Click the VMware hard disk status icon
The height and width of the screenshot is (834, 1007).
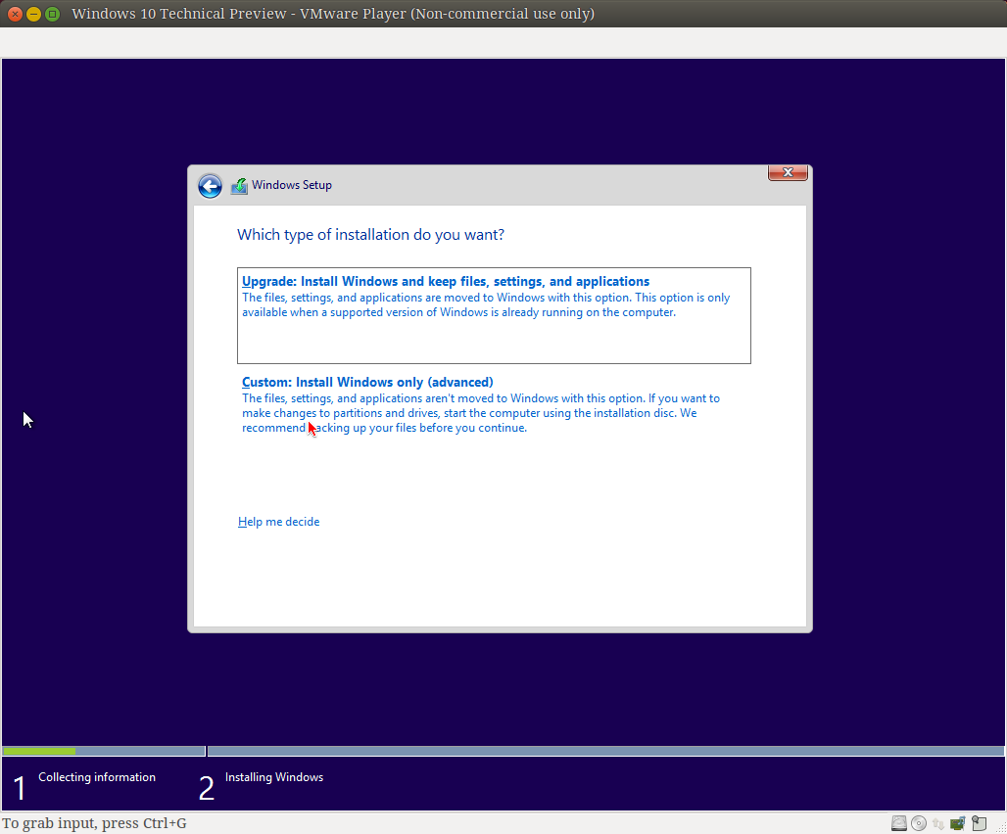pos(899,823)
